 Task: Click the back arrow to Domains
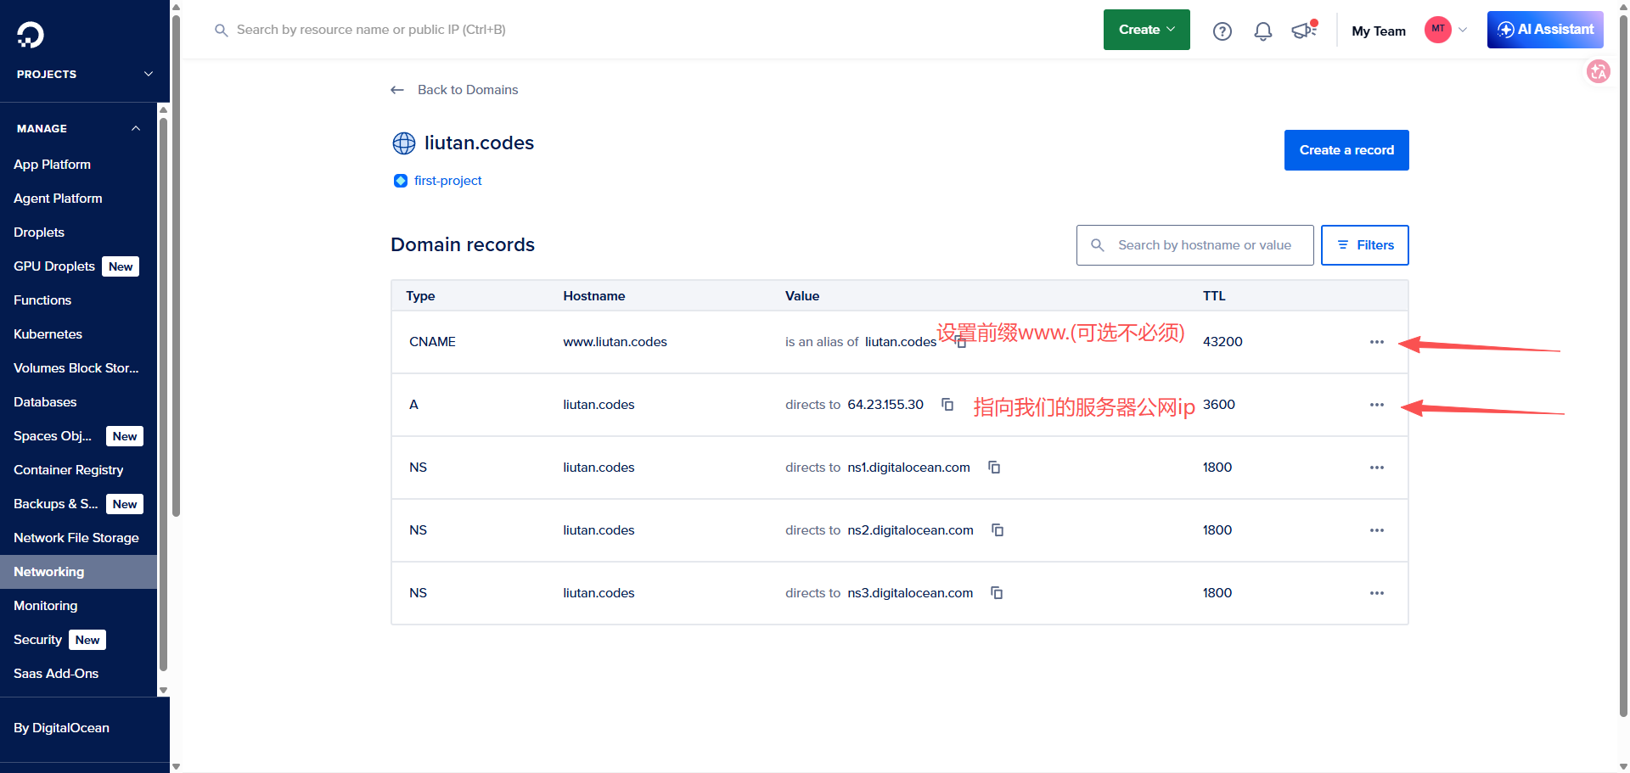397,90
